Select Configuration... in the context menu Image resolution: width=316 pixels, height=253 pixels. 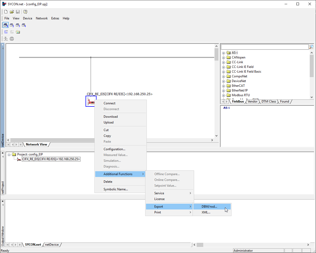click(x=114, y=149)
